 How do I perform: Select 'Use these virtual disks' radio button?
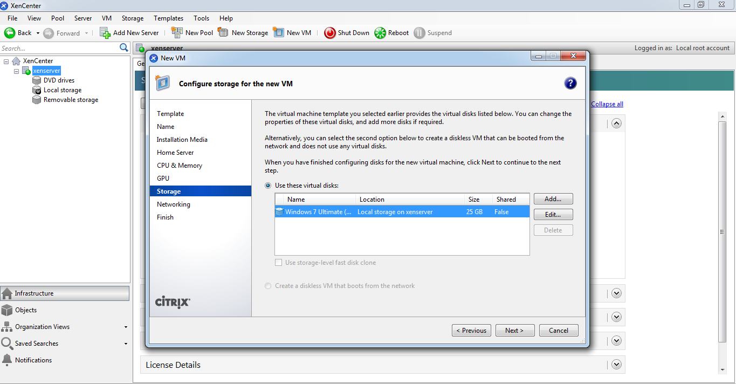click(268, 186)
